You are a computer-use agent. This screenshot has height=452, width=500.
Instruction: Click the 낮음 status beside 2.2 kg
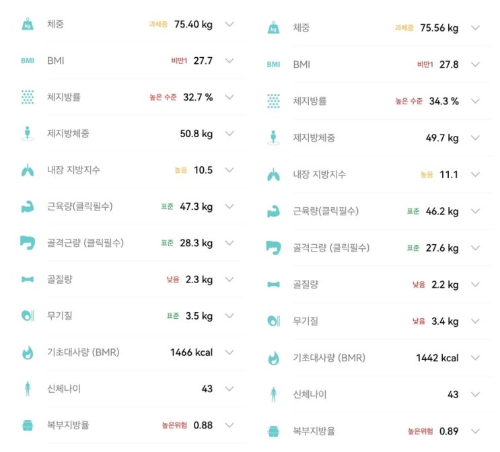(x=419, y=285)
